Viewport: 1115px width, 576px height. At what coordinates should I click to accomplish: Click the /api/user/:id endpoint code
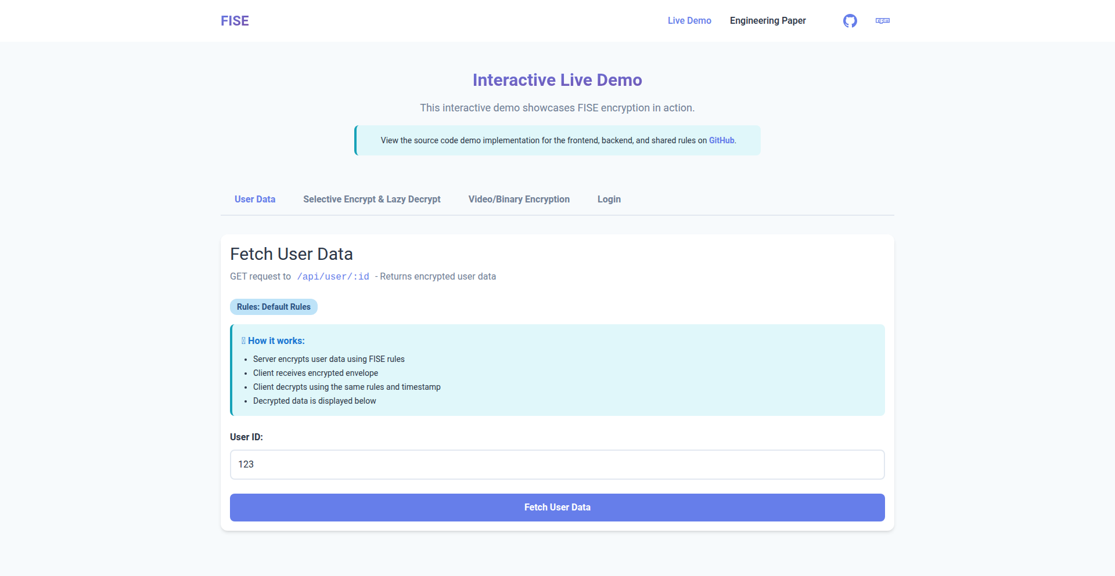pos(333,277)
